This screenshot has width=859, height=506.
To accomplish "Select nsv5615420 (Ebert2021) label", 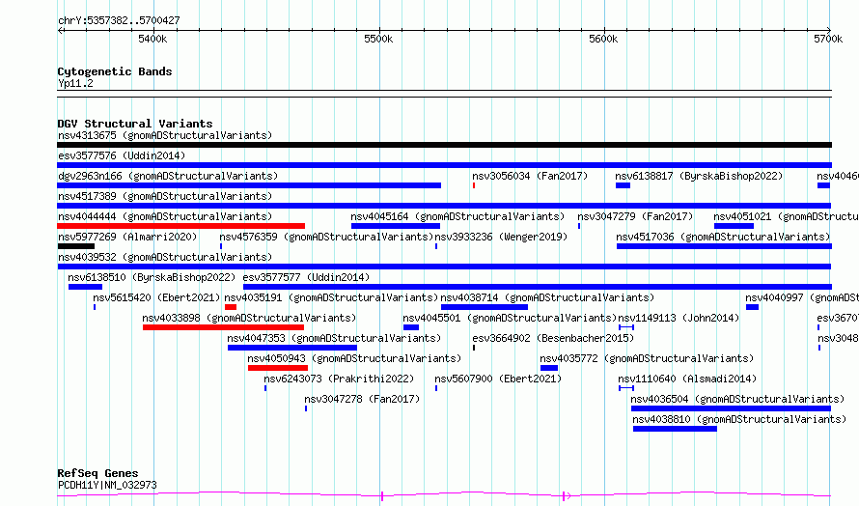I will point(156,297).
